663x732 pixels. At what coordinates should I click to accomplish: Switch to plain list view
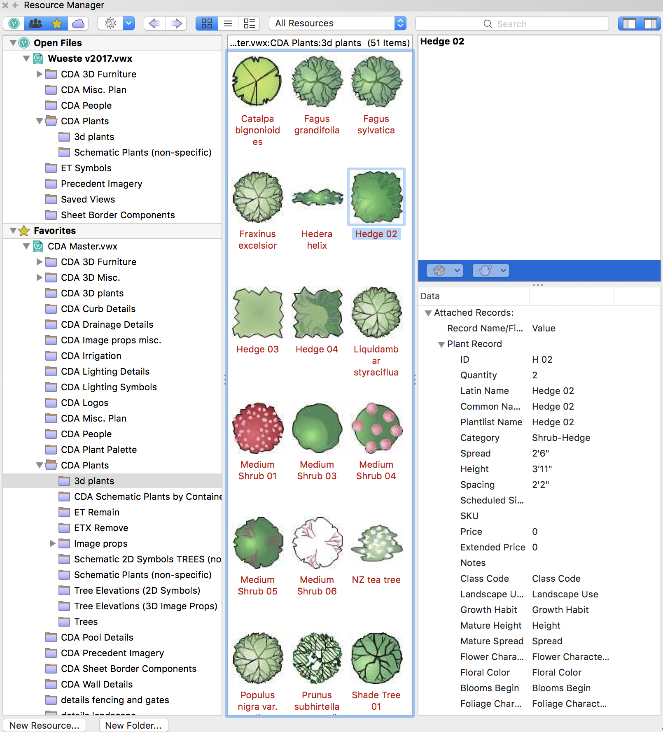(228, 23)
